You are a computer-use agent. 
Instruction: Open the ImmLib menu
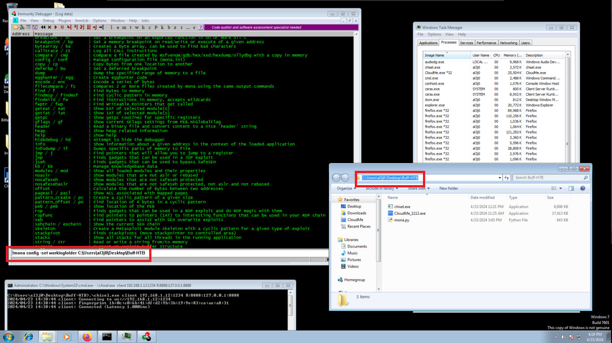coord(82,21)
